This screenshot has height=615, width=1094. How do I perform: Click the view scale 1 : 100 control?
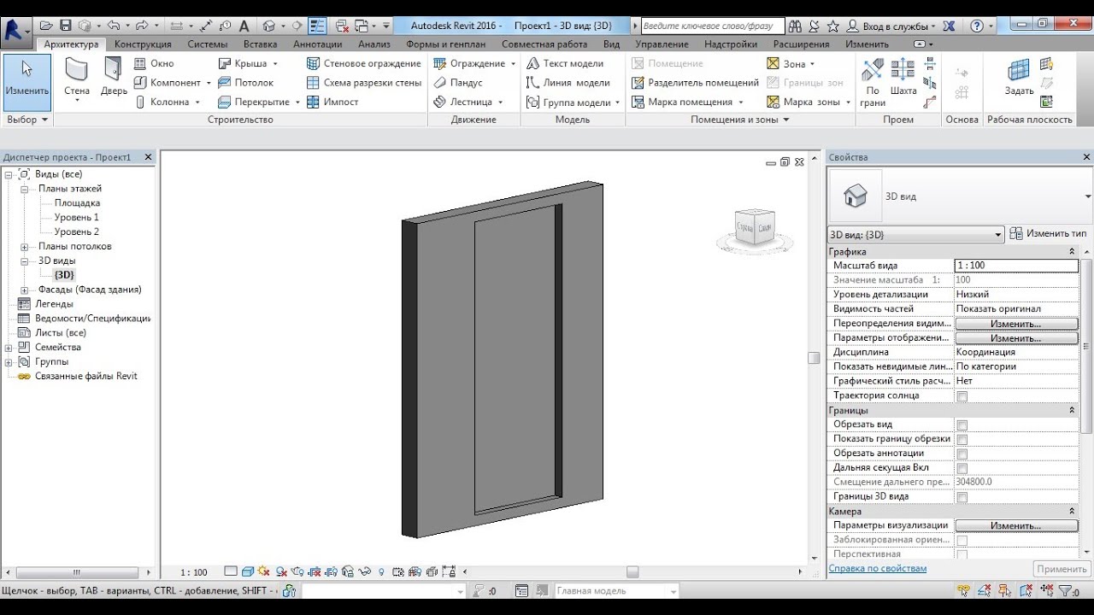click(194, 572)
